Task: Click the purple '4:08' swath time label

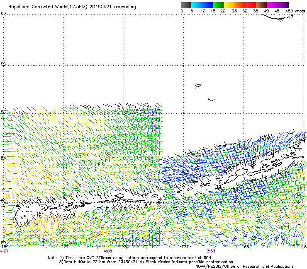Action: coord(108,251)
